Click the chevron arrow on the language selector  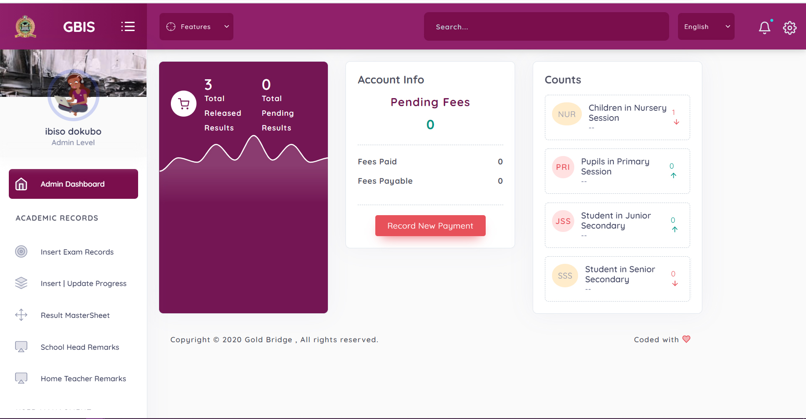(727, 27)
